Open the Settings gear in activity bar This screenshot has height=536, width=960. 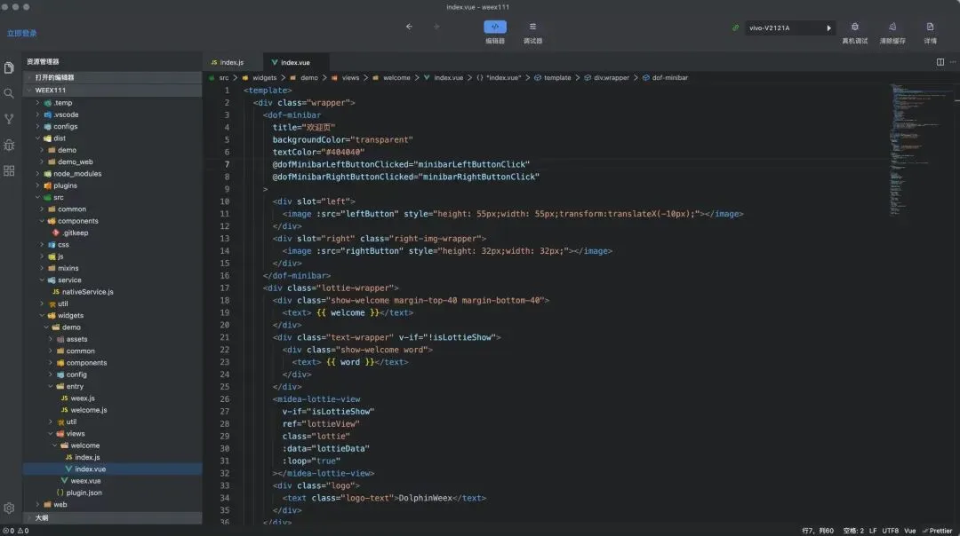point(9,508)
